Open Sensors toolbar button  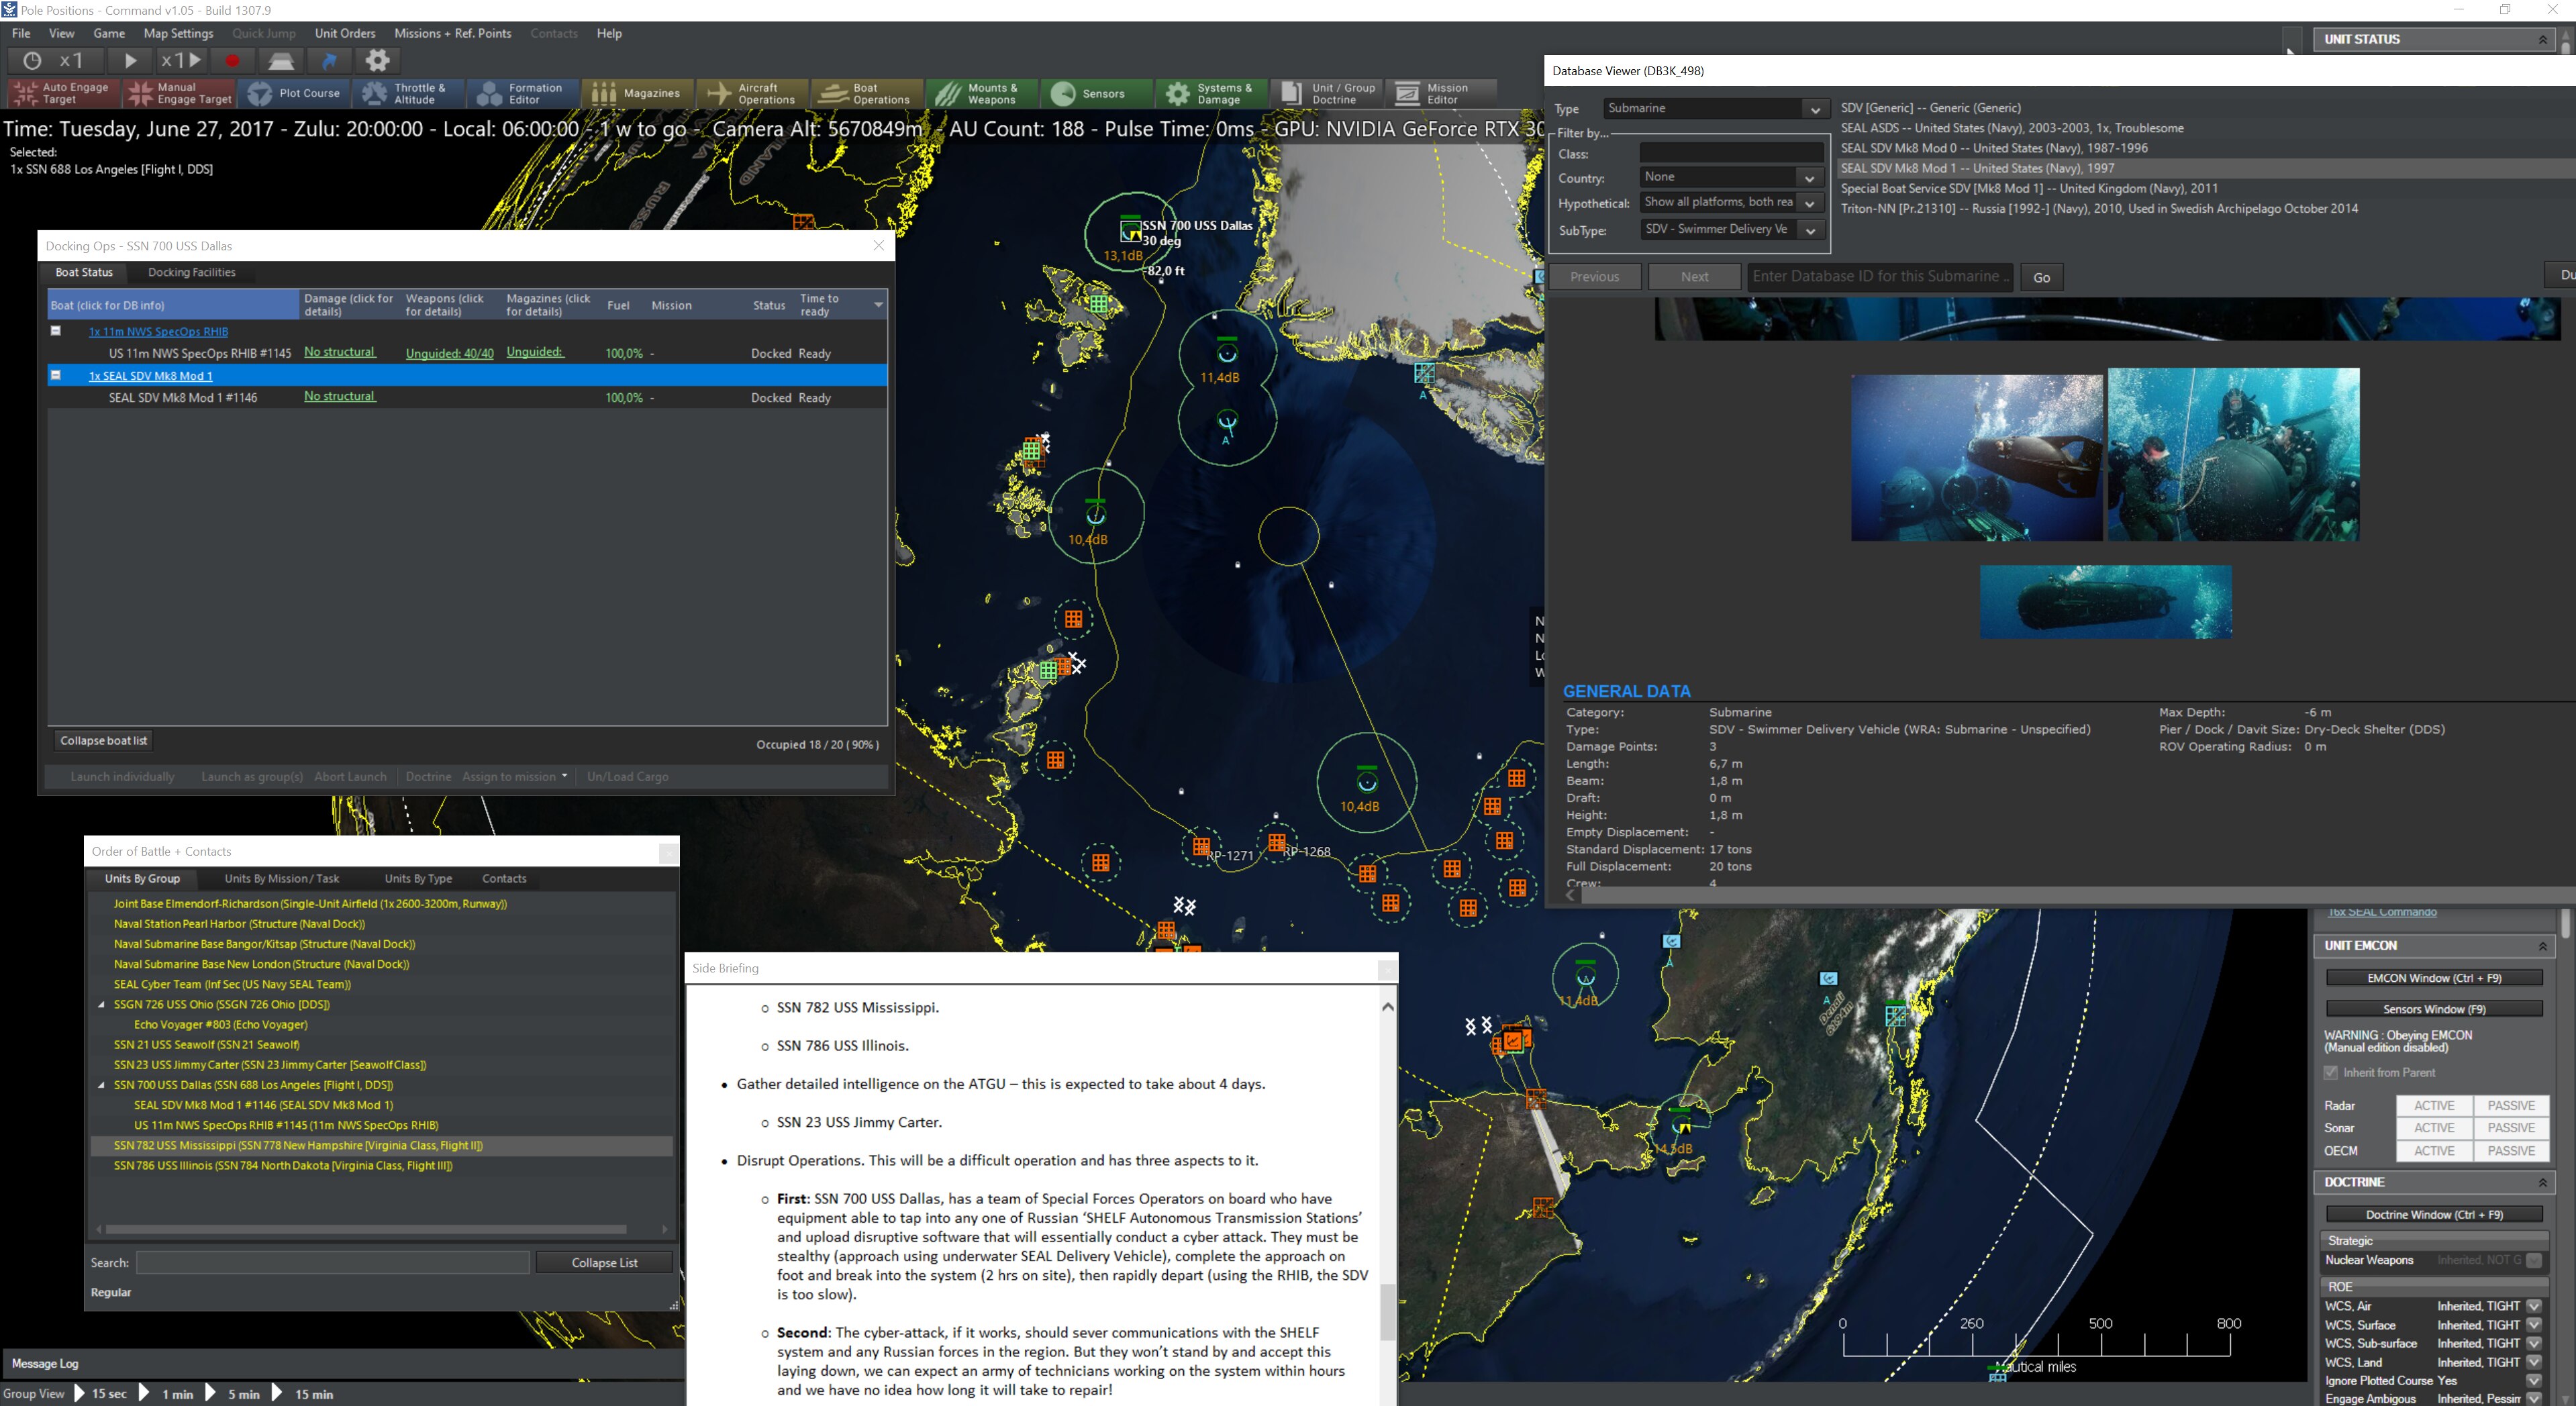[x=1088, y=93]
